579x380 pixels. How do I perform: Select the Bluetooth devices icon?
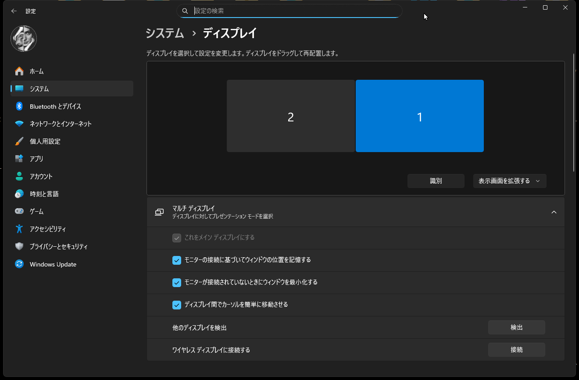(19, 106)
